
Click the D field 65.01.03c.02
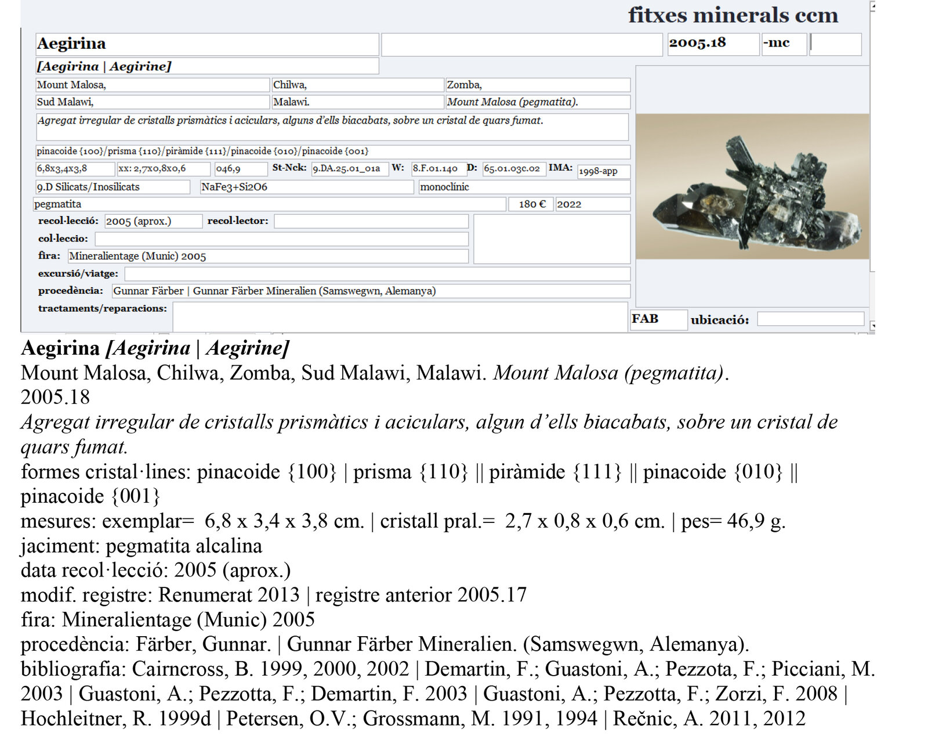click(514, 169)
